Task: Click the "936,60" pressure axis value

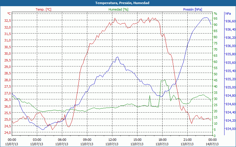Action: 230,21
